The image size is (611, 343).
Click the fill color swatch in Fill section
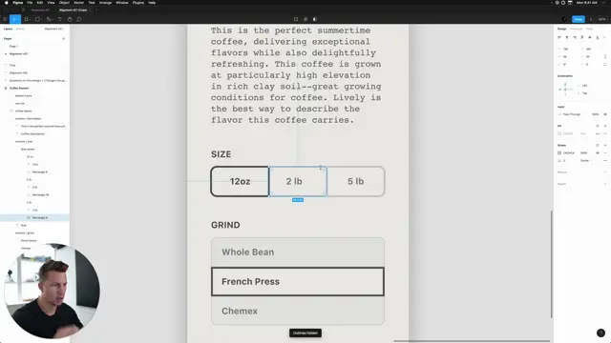(559, 133)
